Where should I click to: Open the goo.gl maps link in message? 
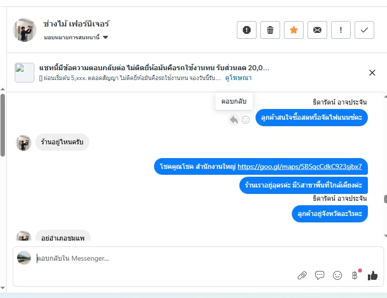300,166
